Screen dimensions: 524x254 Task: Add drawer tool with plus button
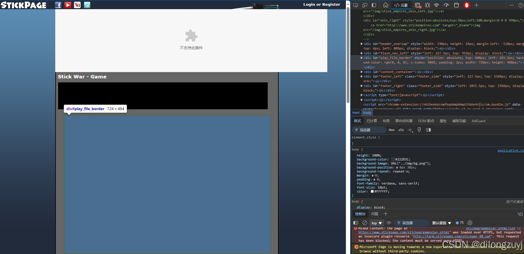point(386,214)
